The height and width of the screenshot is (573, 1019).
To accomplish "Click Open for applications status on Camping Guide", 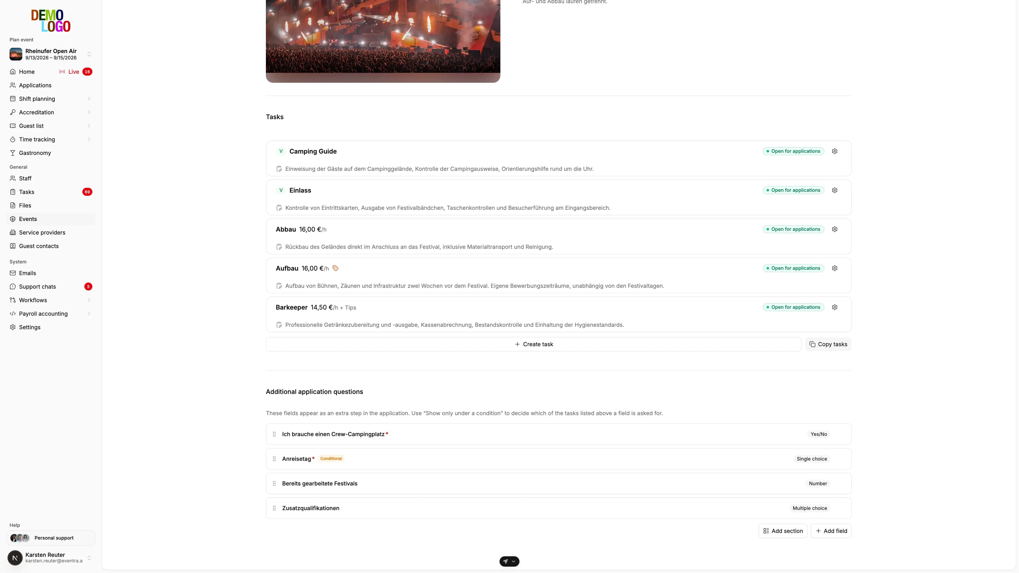I will (793, 151).
